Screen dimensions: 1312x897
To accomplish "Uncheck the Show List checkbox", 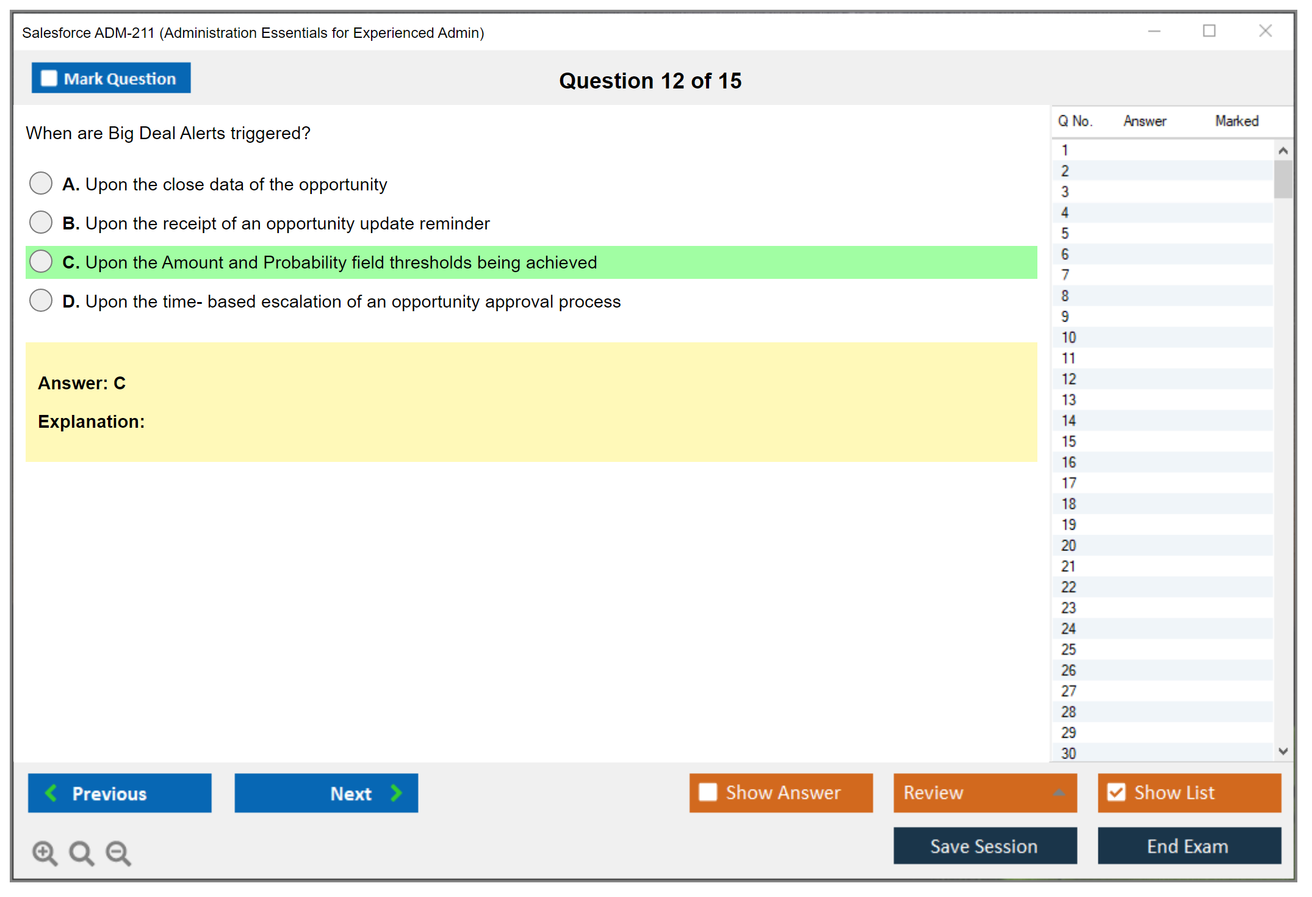I will (1116, 792).
